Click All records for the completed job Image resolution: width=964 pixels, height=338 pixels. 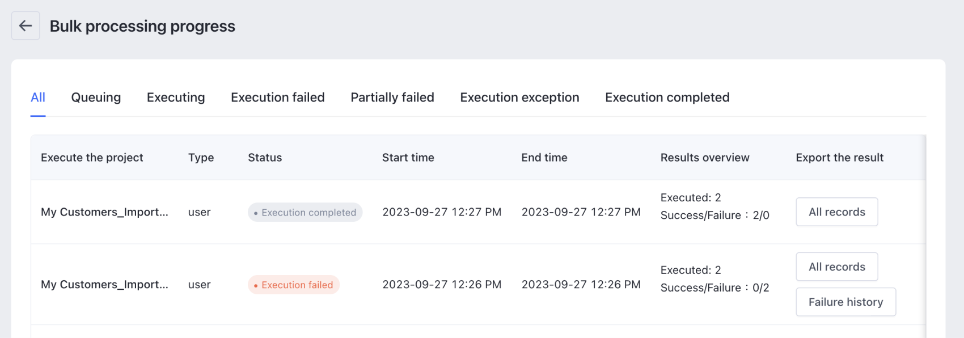pyautogui.click(x=836, y=212)
